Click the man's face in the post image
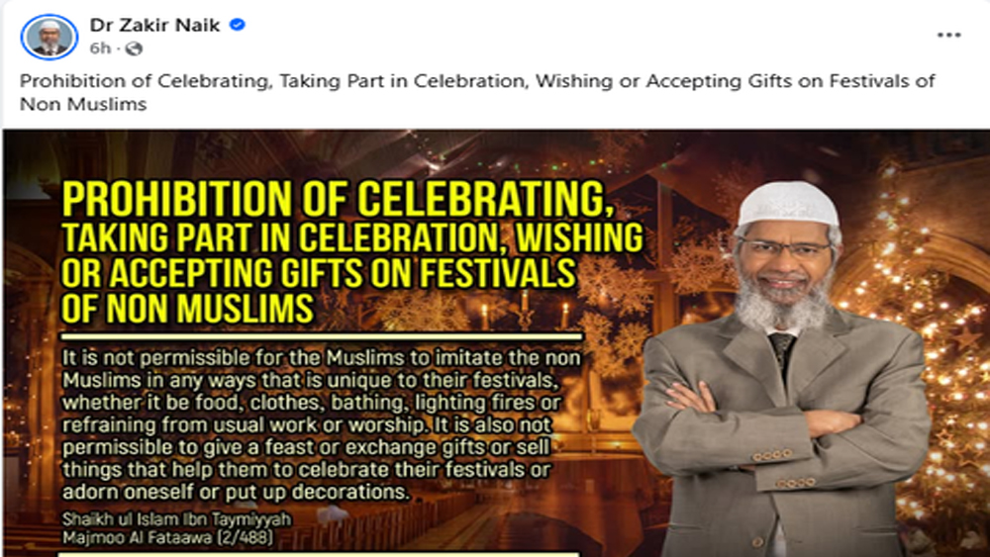This screenshot has height=557, width=990. [785, 264]
